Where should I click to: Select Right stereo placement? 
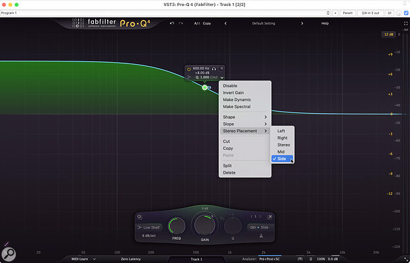282,138
